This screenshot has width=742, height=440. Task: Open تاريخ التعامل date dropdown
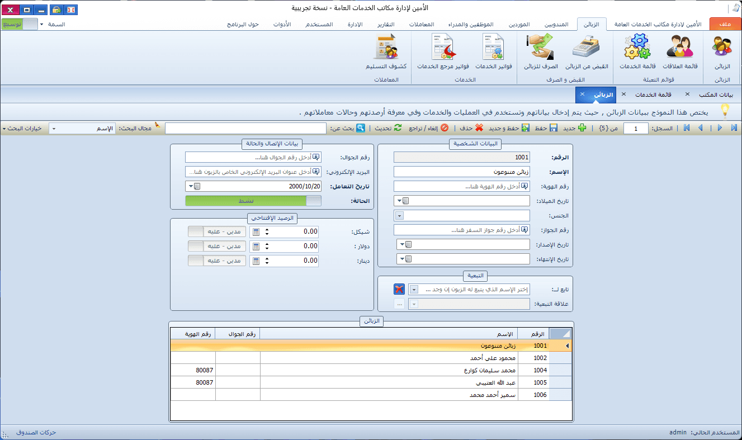pos(190,186)
